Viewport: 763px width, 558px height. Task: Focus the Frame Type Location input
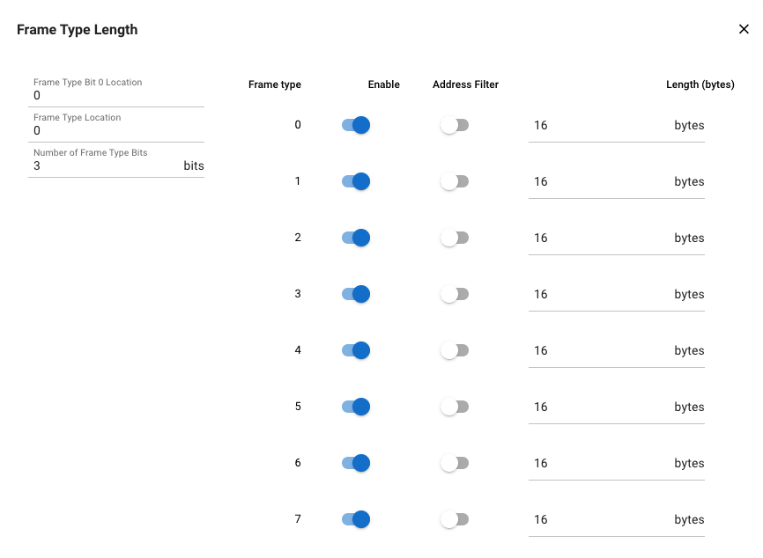pyautogui.click(x=115, y=130)
